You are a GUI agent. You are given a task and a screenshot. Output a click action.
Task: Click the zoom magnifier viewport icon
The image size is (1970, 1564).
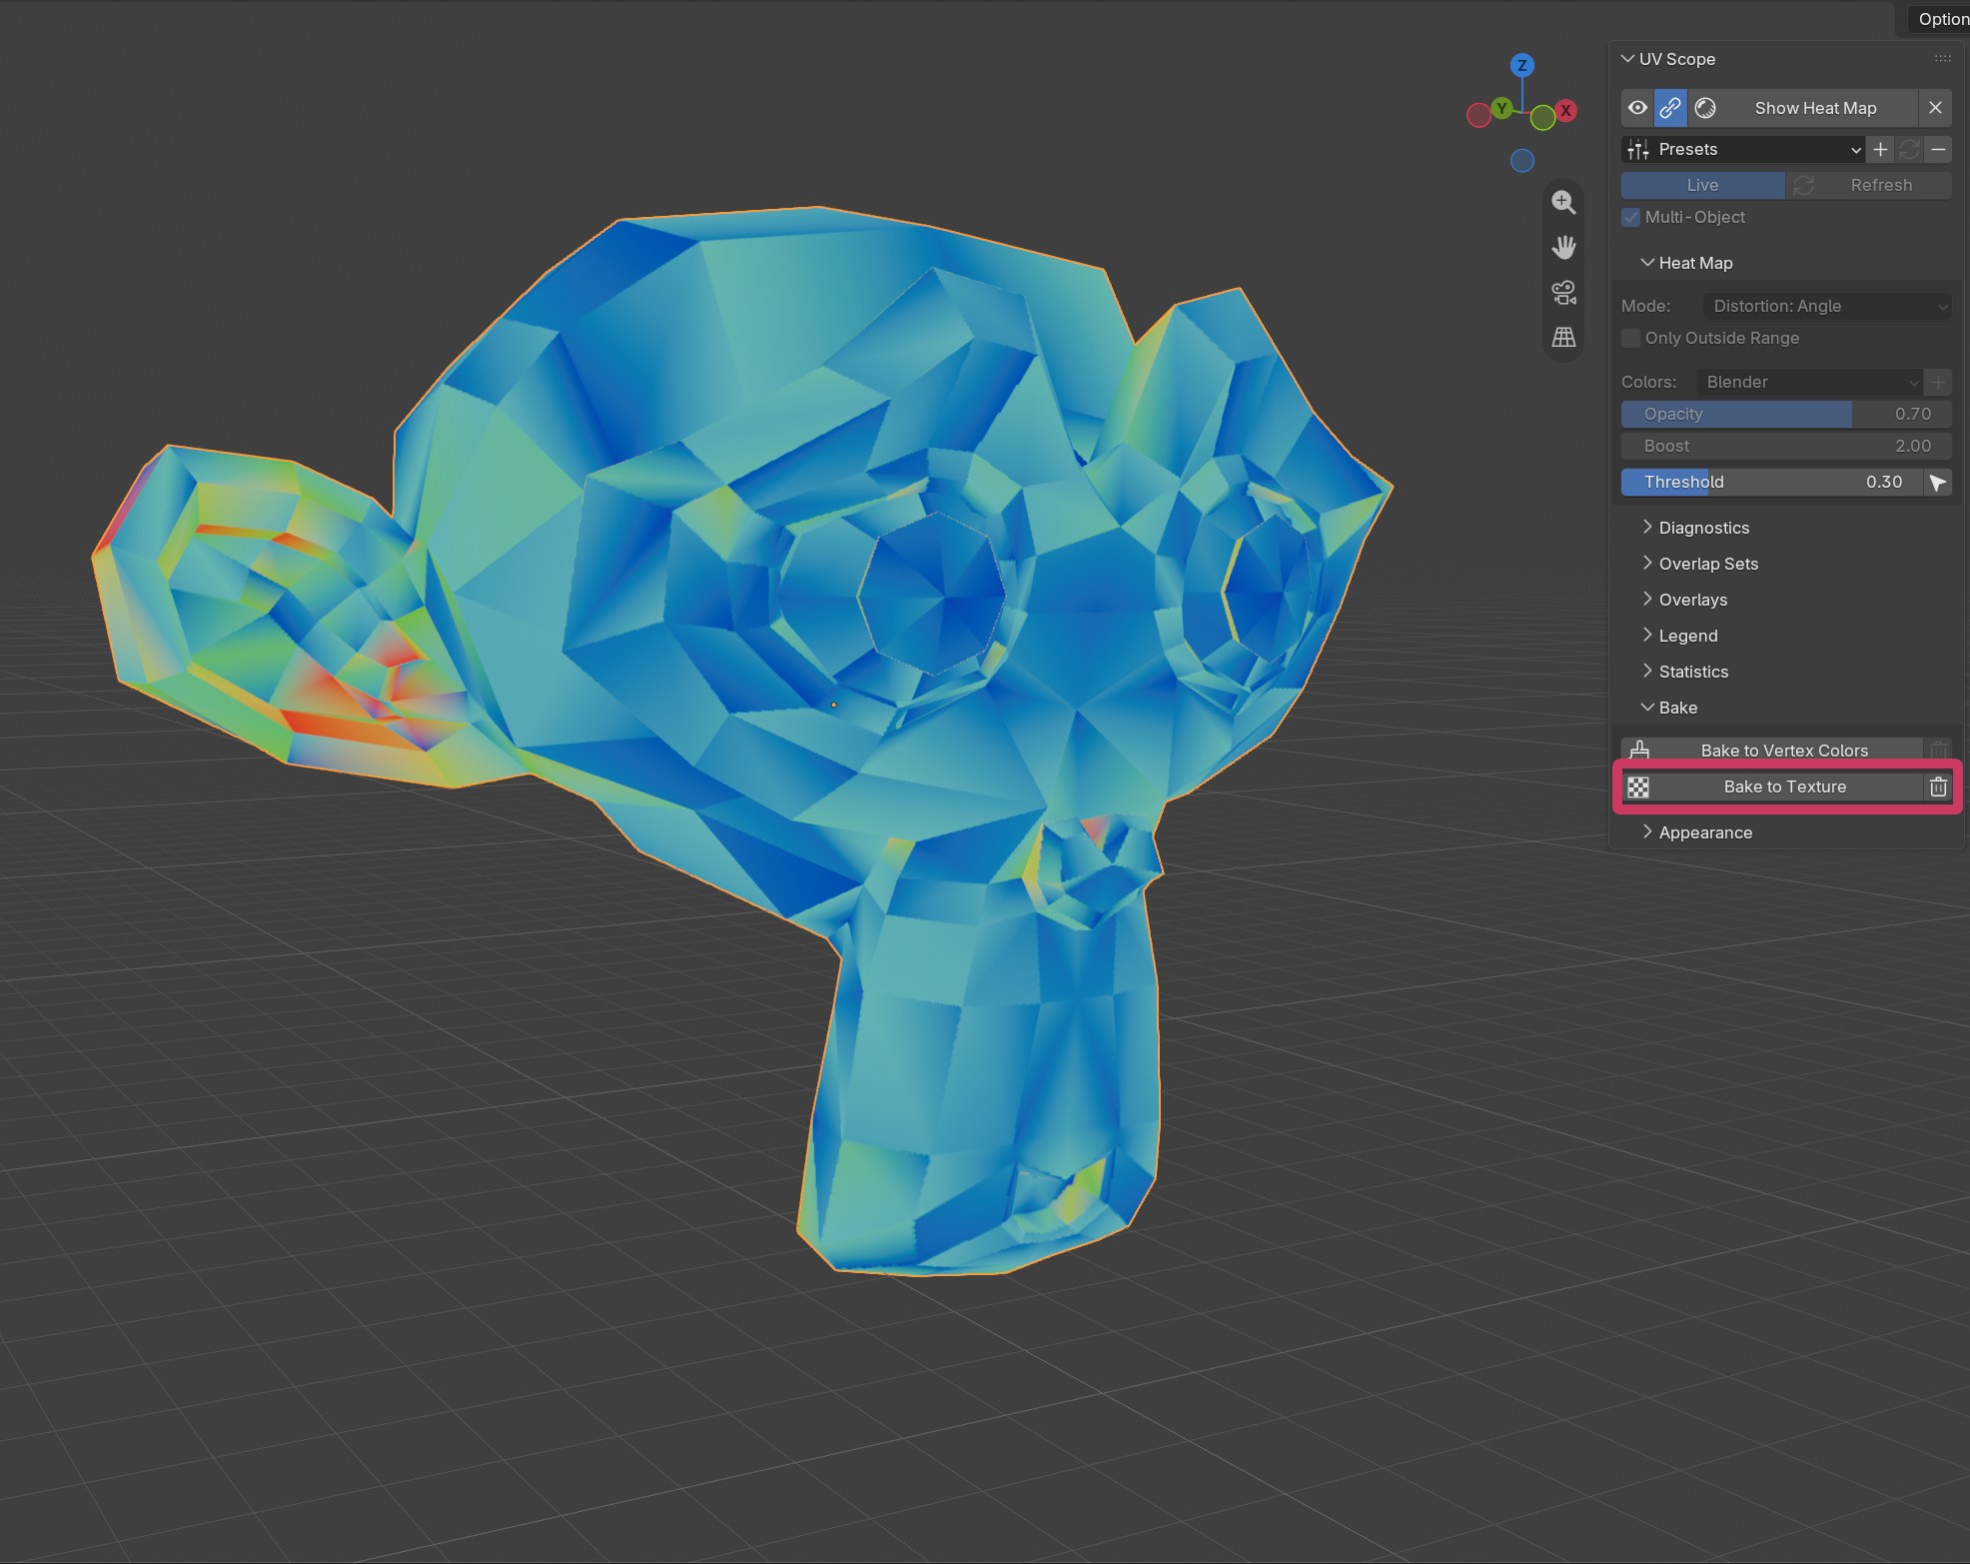tap(1563, 202)
